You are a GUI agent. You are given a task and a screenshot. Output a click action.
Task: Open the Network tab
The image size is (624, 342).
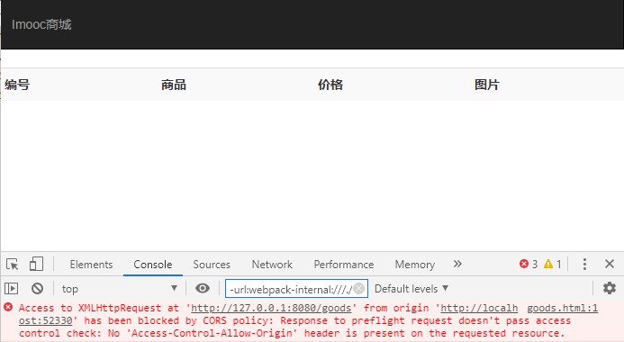tap(272, 265)
